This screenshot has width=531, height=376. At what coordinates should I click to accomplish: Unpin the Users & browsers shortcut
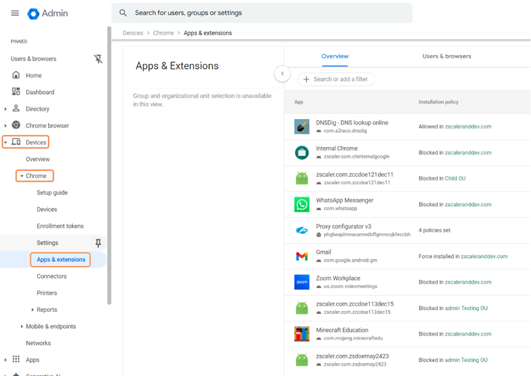[98, 59]
